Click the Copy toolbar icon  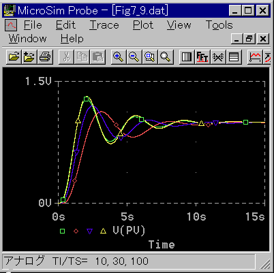tap(82, 57)
